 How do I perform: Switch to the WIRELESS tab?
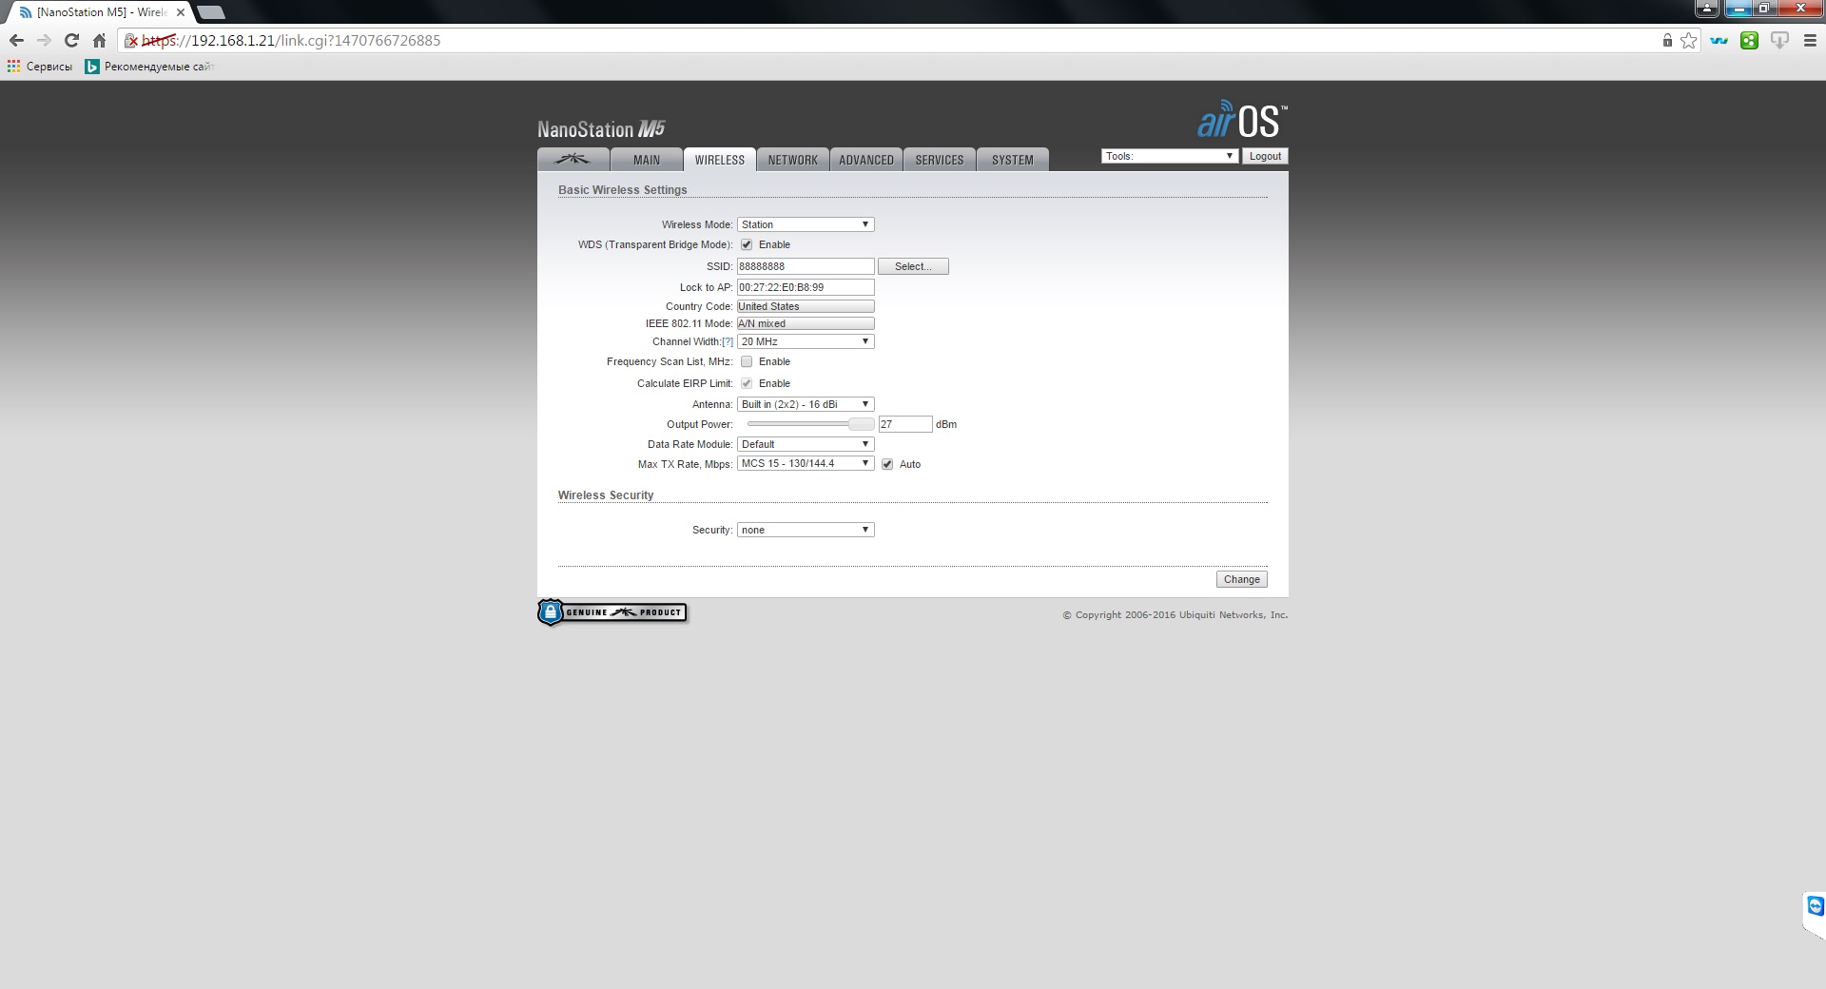720,160
